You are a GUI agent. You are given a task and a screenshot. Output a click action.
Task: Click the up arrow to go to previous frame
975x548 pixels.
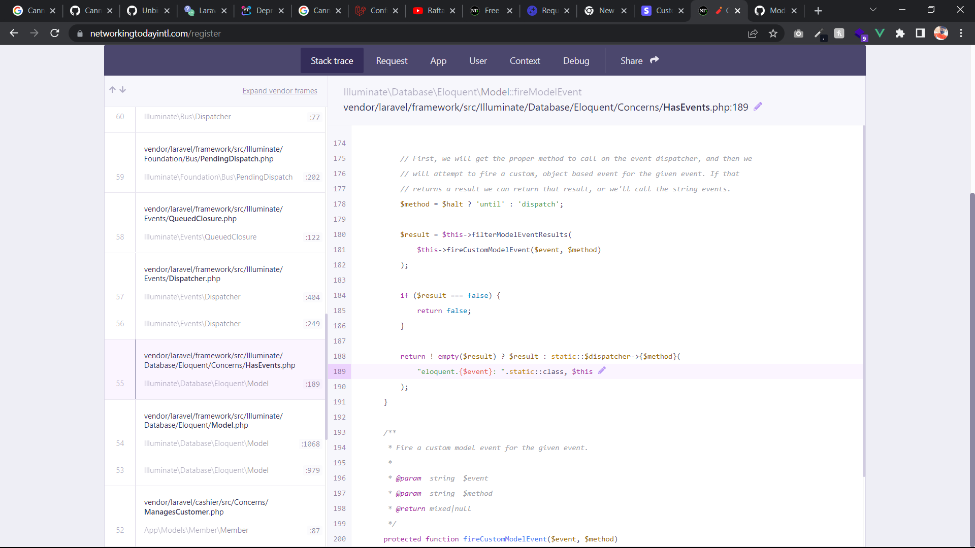point(112,89)
